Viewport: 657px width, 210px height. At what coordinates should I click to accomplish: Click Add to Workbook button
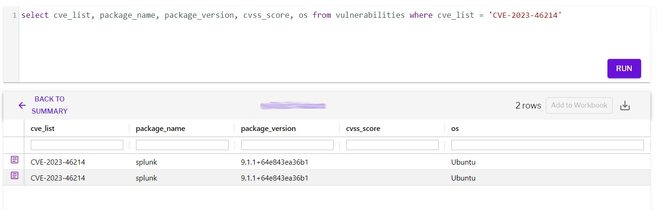coord(579,105)
